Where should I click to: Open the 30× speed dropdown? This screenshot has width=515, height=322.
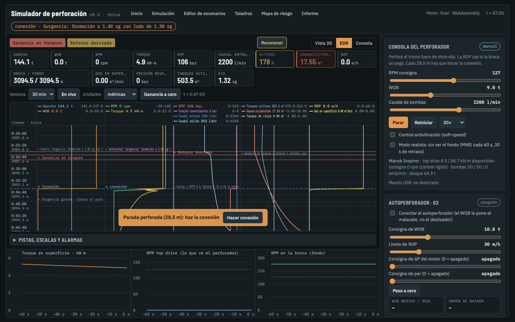452,122
